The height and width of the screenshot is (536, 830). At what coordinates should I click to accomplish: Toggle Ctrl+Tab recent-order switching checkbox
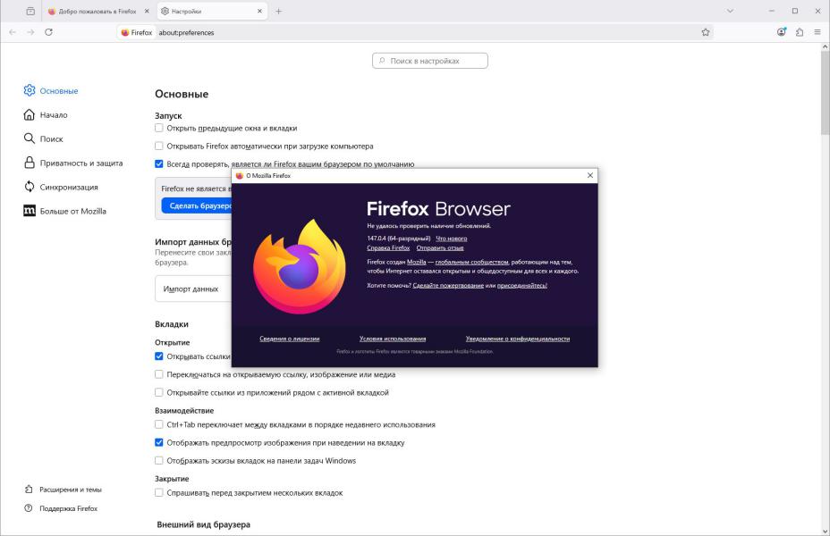tap(159, 424)
